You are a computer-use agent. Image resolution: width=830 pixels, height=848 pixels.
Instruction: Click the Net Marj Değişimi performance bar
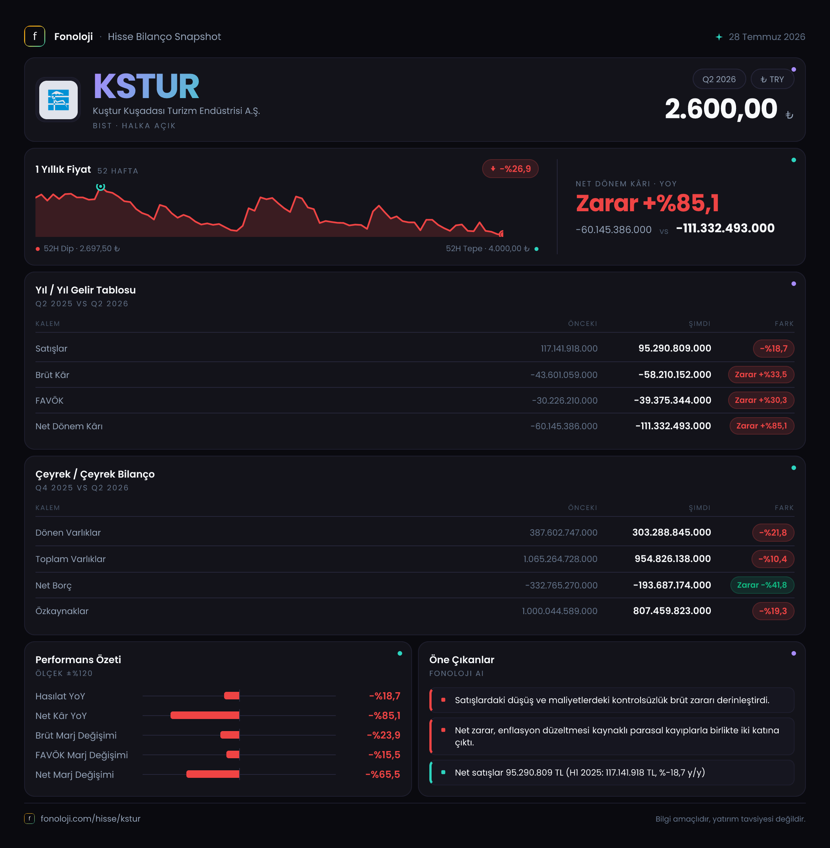(213, 774)
